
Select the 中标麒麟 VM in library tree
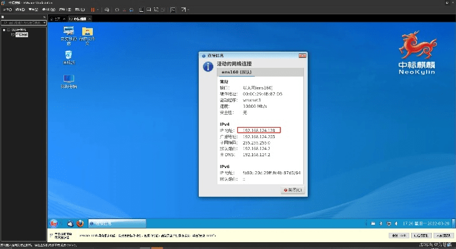(x=21, y=35)
